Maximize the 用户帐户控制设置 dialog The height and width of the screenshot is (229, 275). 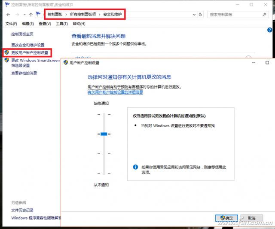[267, 63]
